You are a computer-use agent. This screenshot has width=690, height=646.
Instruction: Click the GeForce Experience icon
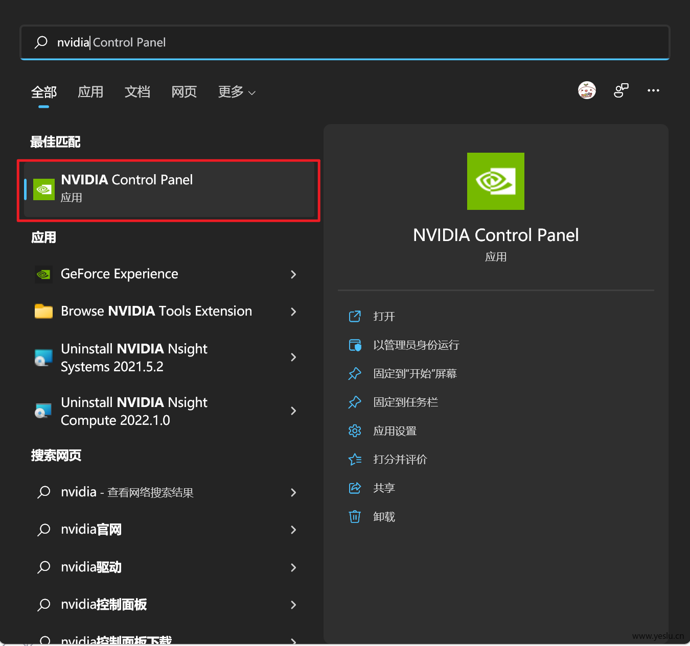(x=43, y=274)
